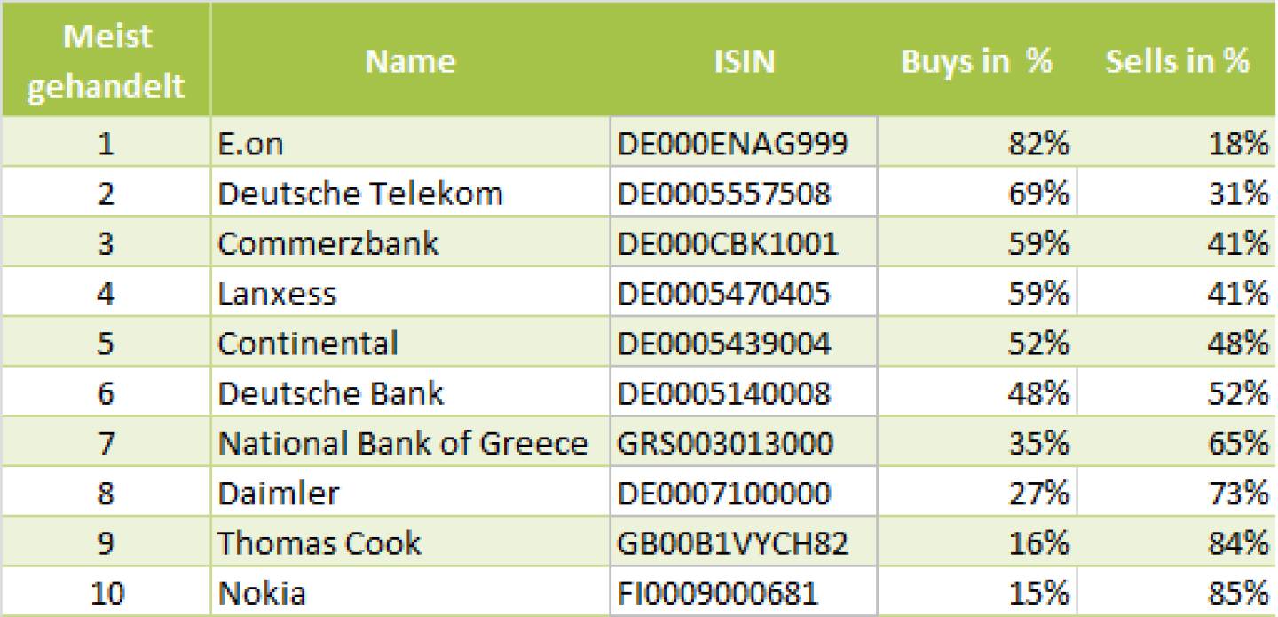The image size is (1278, 617).
Task: Select the Deutsche Telekom cell
Action: [410, 192]
